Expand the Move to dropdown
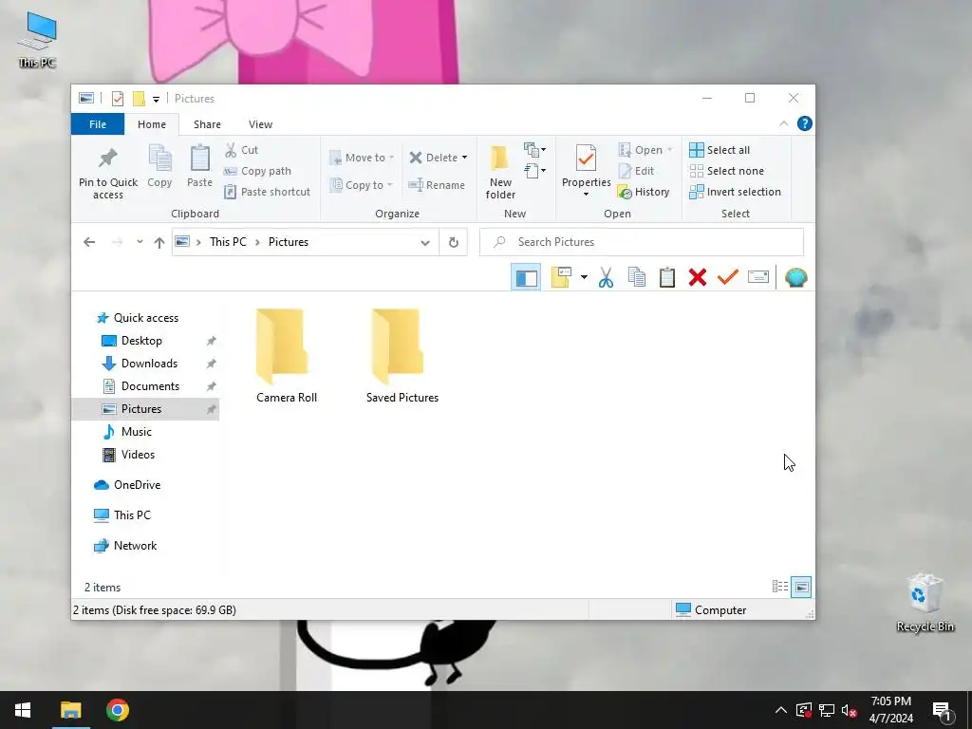The width and height of the screenshot is (972, 729). (392, 158)
